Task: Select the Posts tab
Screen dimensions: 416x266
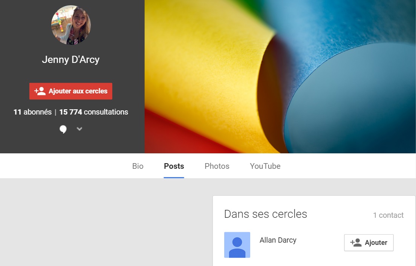Action: coord(174,166)
